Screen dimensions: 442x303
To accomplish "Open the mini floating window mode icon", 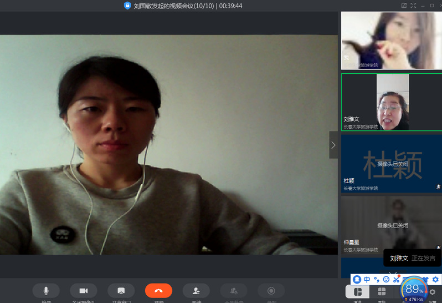I will tap(404, 6).
